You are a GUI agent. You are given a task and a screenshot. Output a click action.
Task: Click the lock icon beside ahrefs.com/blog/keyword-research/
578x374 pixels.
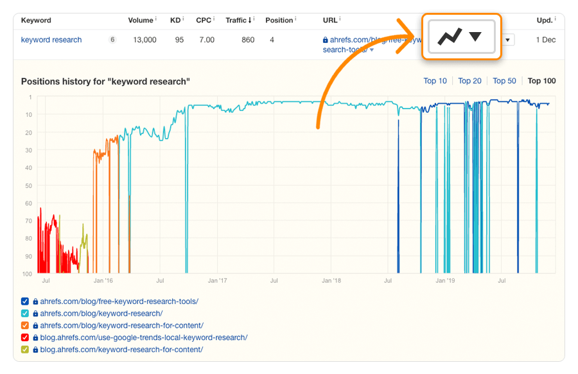pyautogui.click(x=34, y=313)
